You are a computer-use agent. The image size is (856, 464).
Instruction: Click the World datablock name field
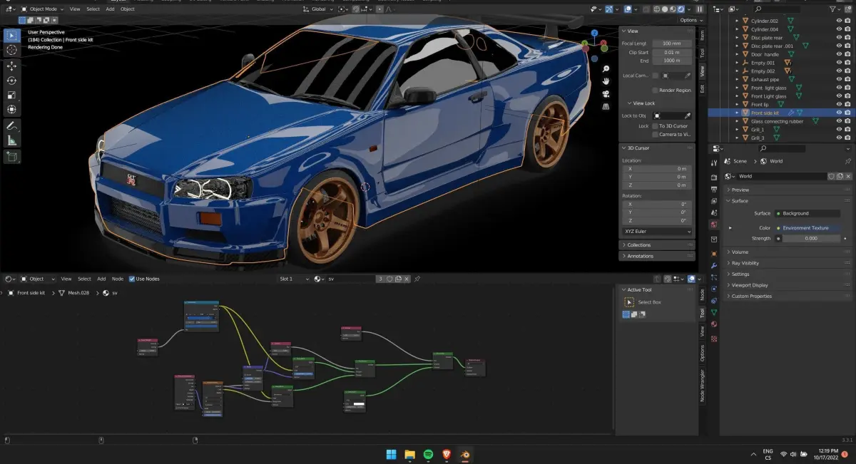782,176
